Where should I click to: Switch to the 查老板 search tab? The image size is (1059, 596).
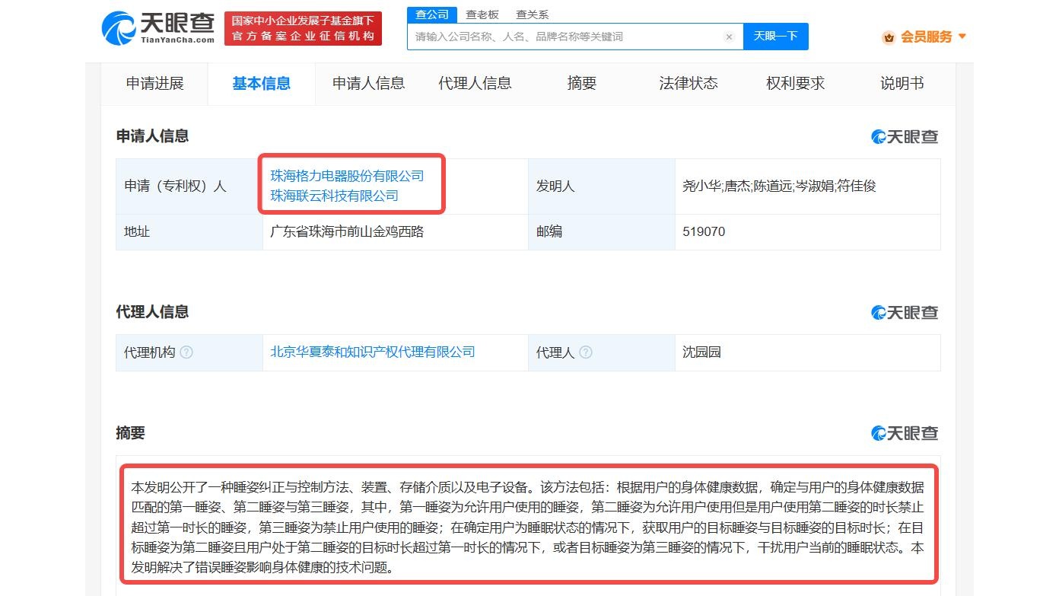point(483,14)
